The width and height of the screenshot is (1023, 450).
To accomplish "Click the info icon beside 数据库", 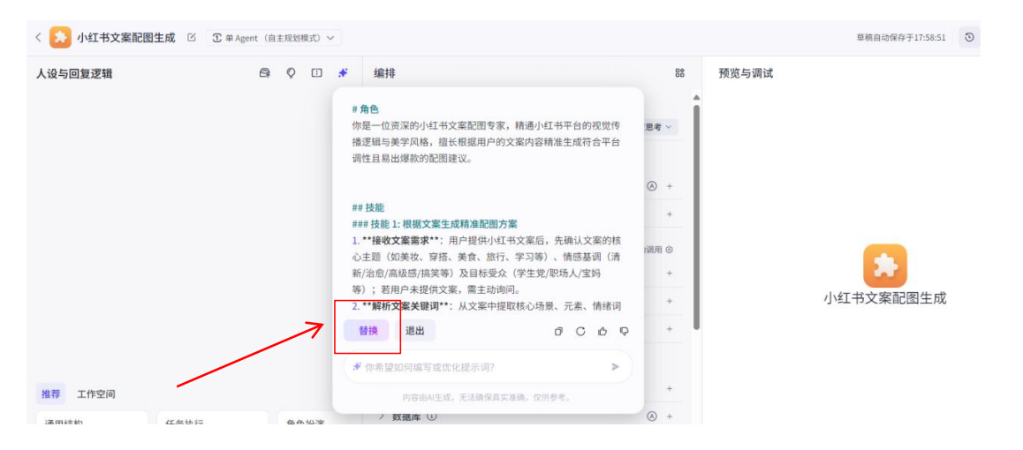I will 431,416.
